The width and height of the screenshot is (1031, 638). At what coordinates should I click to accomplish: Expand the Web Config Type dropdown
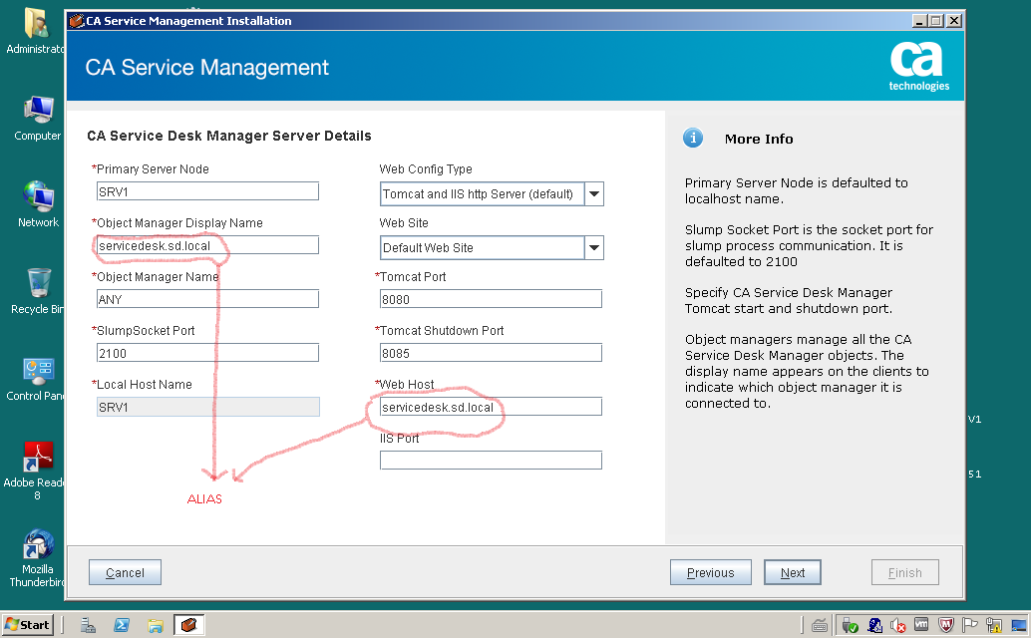pos(593,194)
